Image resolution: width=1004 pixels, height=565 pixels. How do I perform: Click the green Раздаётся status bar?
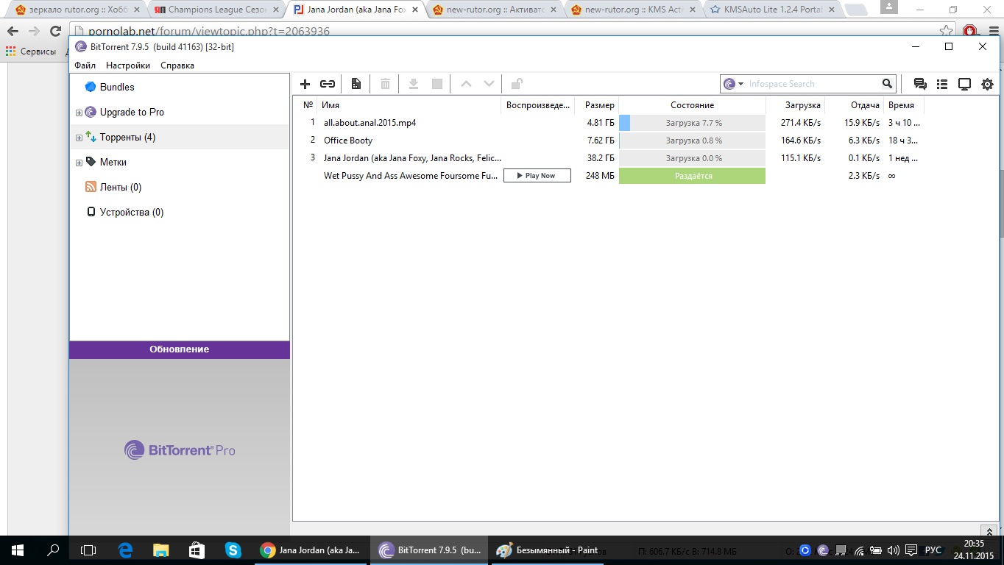692,176
